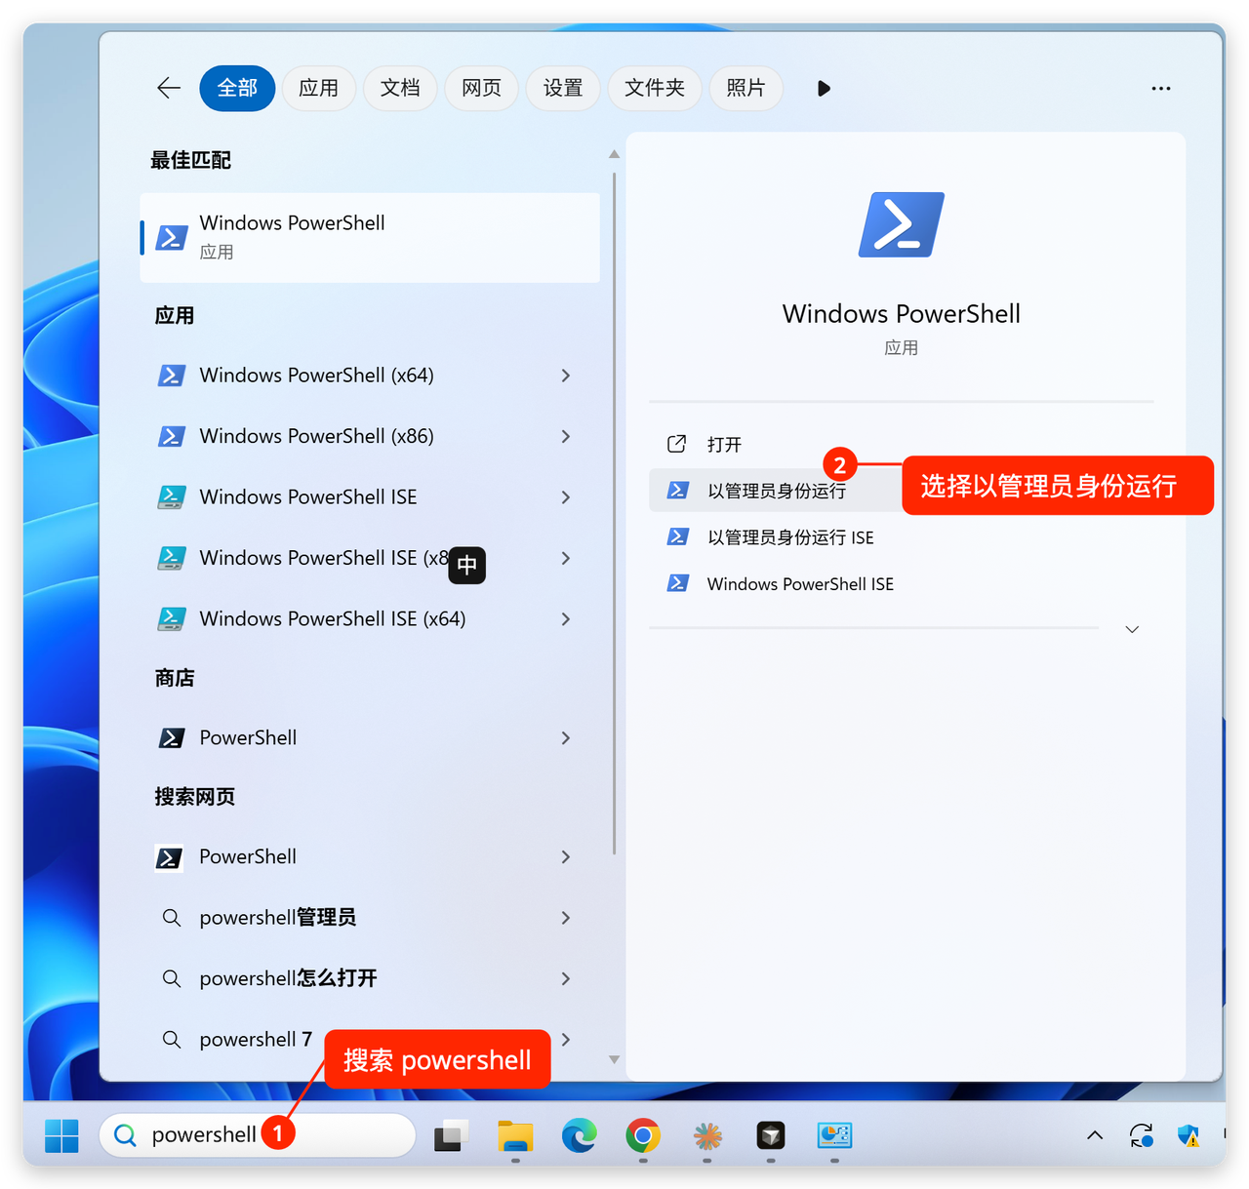Select 文件夹 filter tab
This screenshot has height=1189, width=1249.
pos(654,89)
